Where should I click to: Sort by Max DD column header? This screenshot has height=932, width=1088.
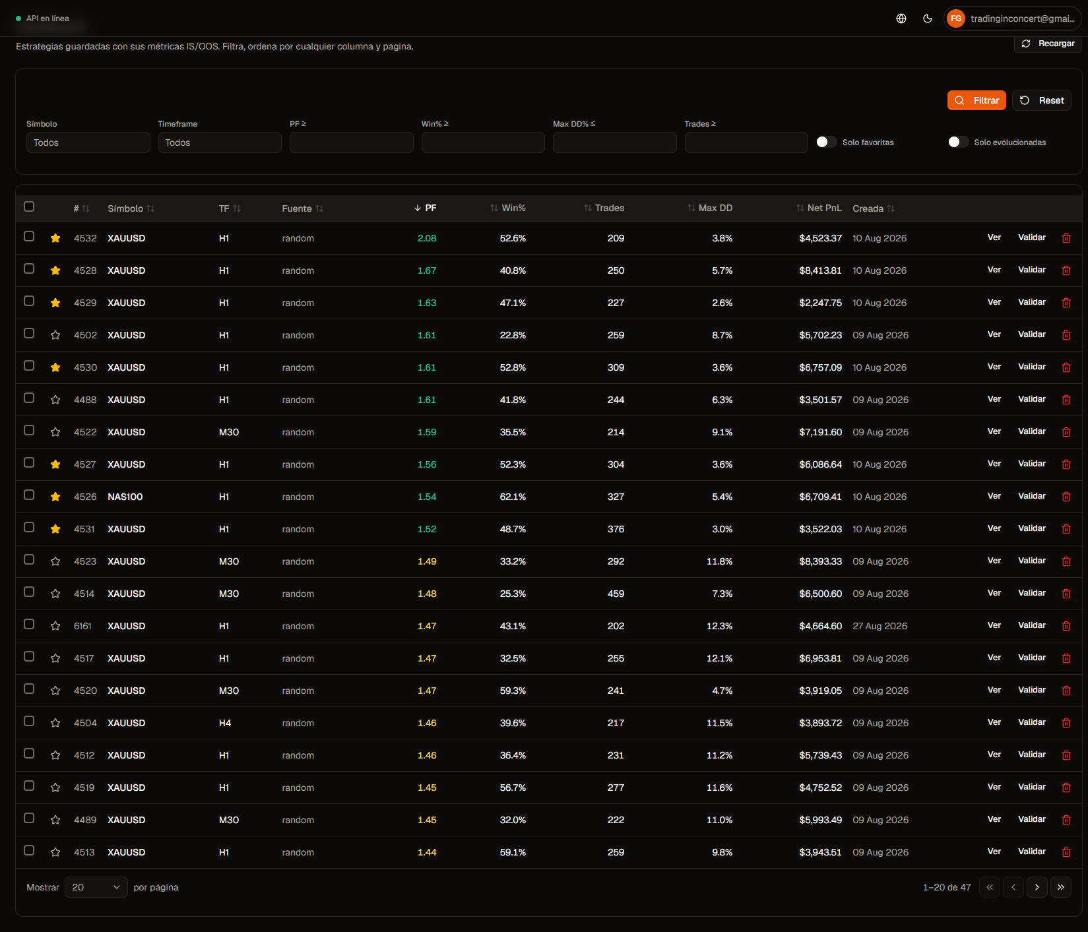pos(710,208)
